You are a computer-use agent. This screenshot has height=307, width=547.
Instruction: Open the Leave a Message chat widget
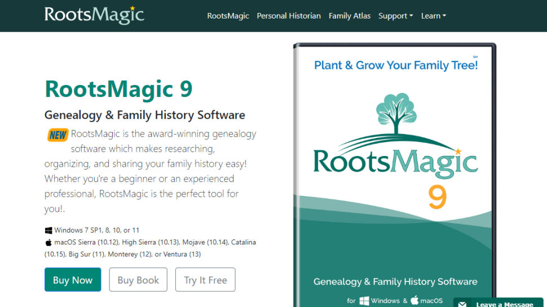[498, 303]
